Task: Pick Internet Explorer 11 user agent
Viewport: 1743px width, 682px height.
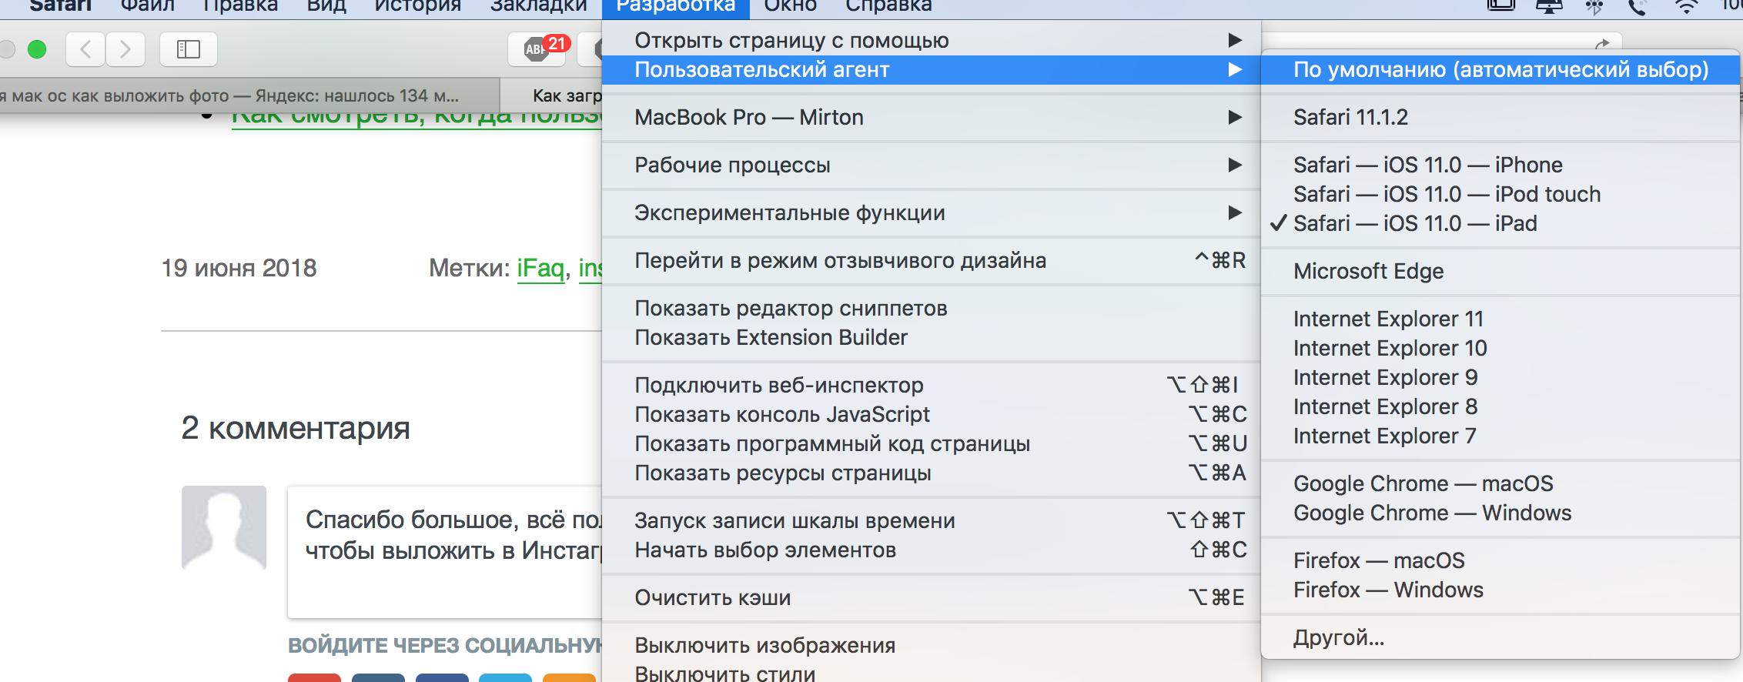Action: [x=1500, y=319]
